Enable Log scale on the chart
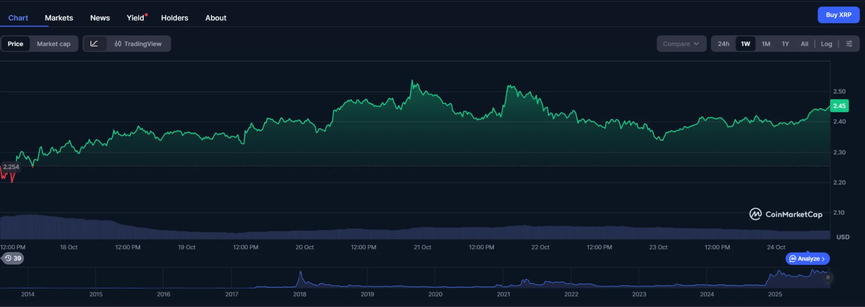Screen dimensions: 865x307 [826, 44]
